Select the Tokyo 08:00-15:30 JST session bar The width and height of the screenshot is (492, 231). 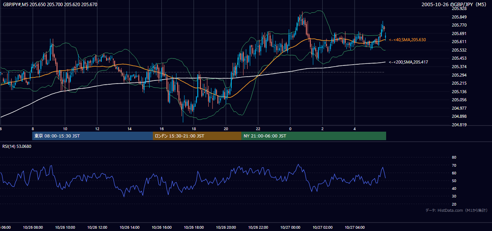coord(92,136)
